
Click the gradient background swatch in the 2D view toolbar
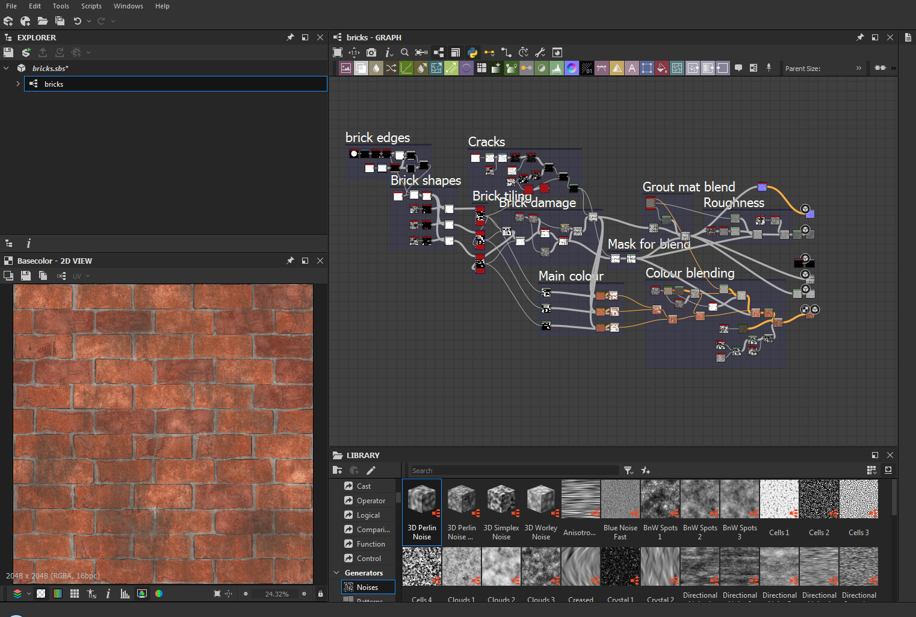[57, 594]
